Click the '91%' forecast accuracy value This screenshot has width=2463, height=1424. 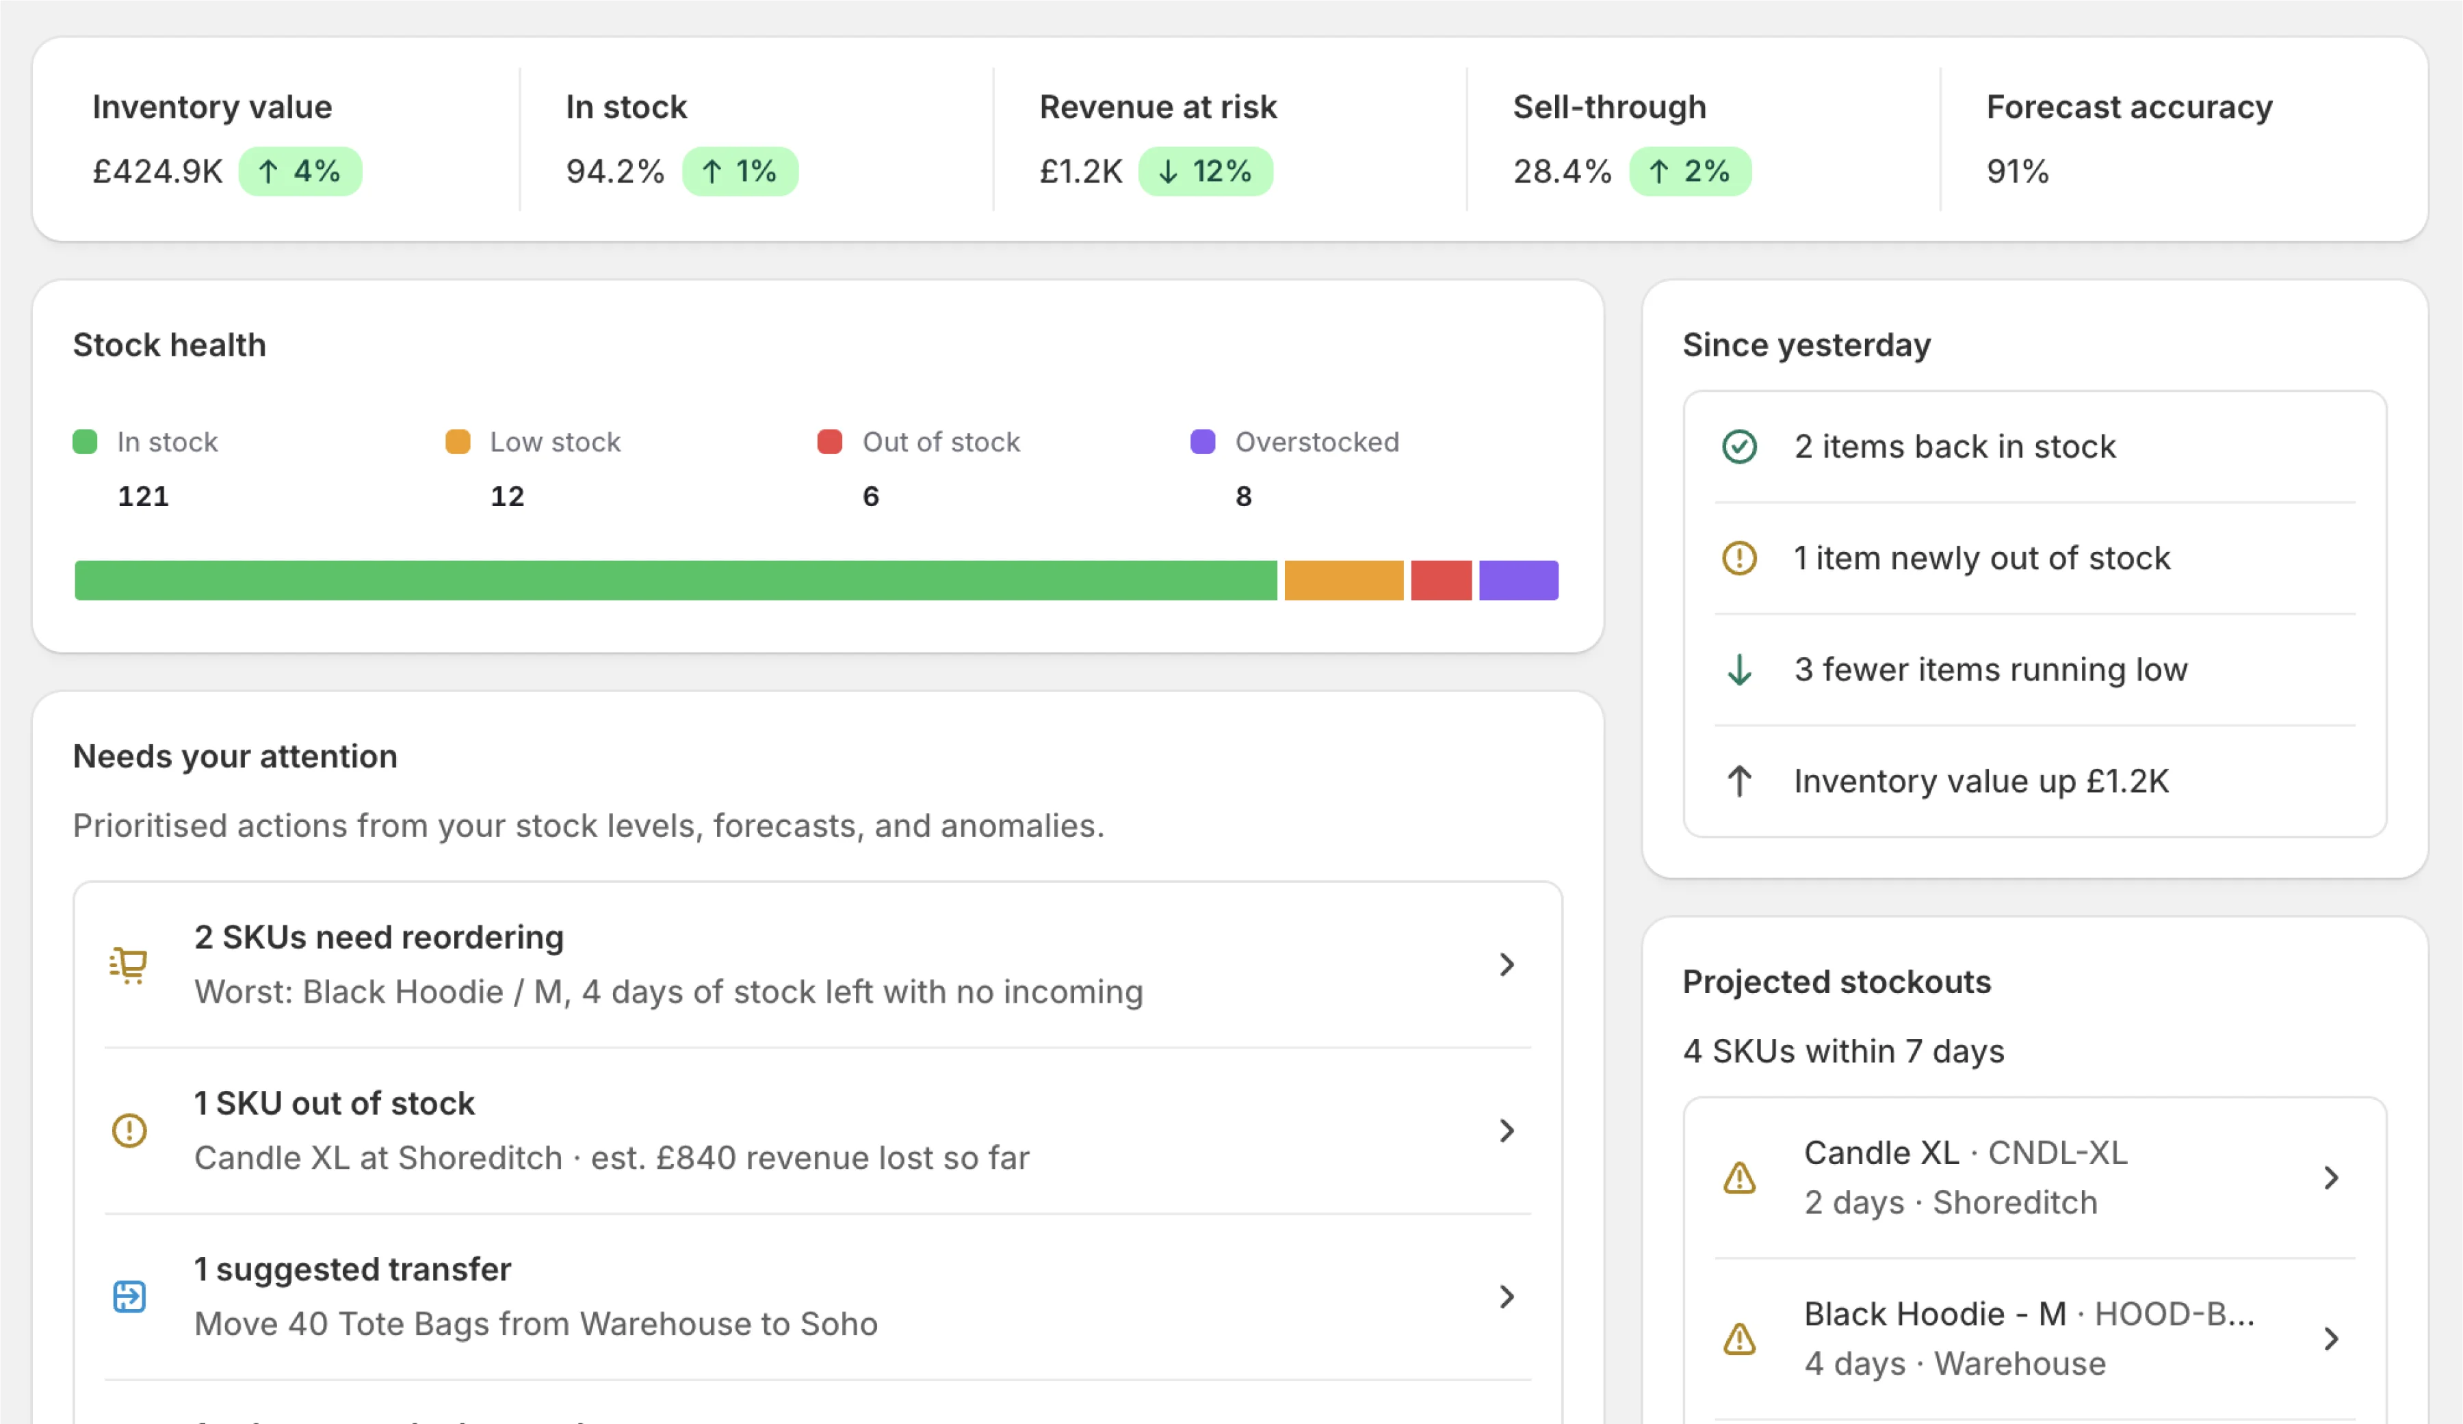coord(2018,172)
